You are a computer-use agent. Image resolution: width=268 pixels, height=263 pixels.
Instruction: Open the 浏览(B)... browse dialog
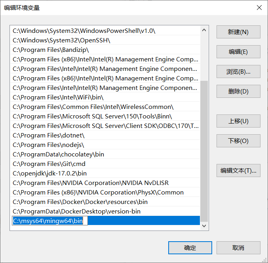pyautogui.click(x=238, y=71)
